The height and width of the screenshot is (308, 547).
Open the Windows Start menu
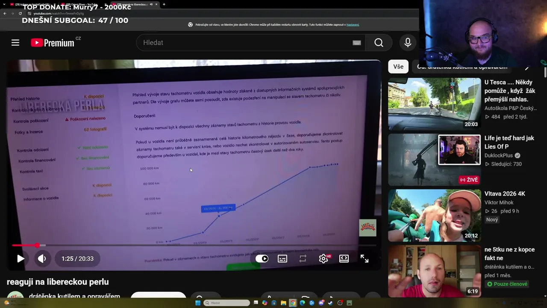coord(198,303)
